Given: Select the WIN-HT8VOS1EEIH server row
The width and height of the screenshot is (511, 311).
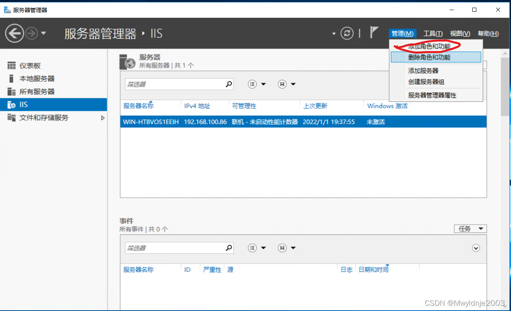Looking at the screenshot, I should pos(242,122).
